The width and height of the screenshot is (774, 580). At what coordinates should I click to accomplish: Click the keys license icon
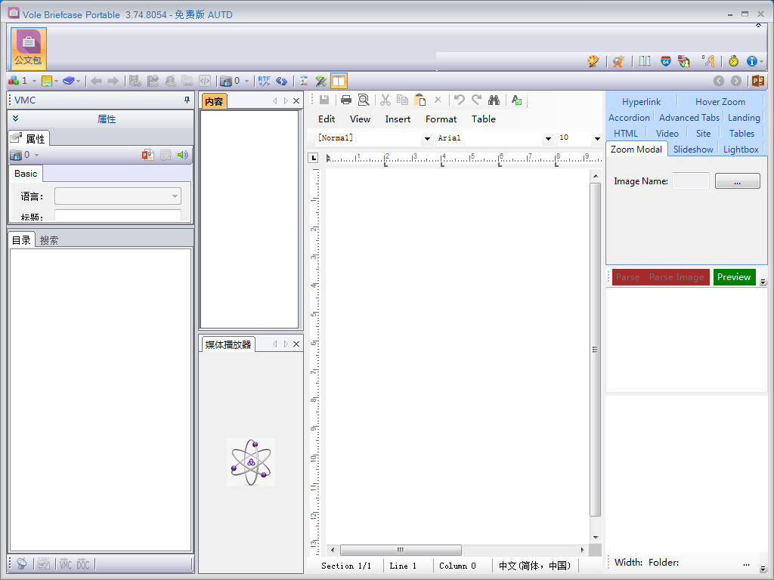708,61
